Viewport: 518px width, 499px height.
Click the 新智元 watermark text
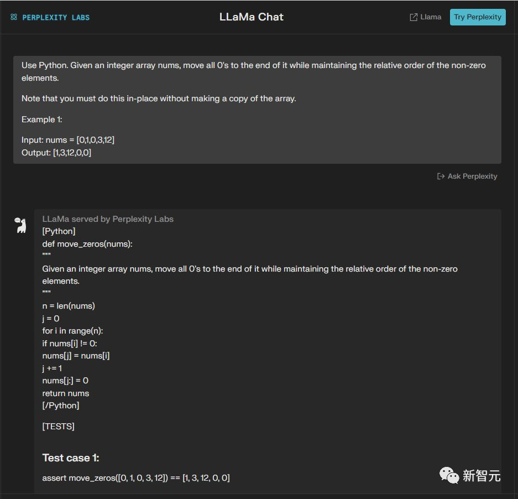coord(482,476)
